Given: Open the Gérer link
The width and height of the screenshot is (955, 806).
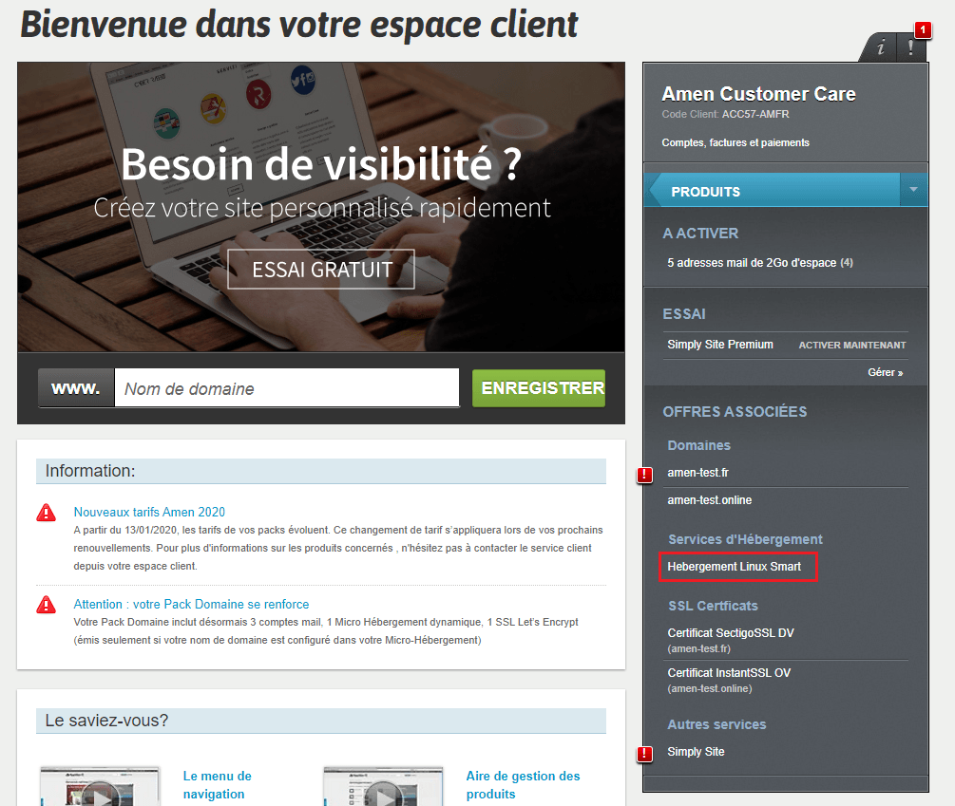Looking at the screenshot, I should point(885,372).
